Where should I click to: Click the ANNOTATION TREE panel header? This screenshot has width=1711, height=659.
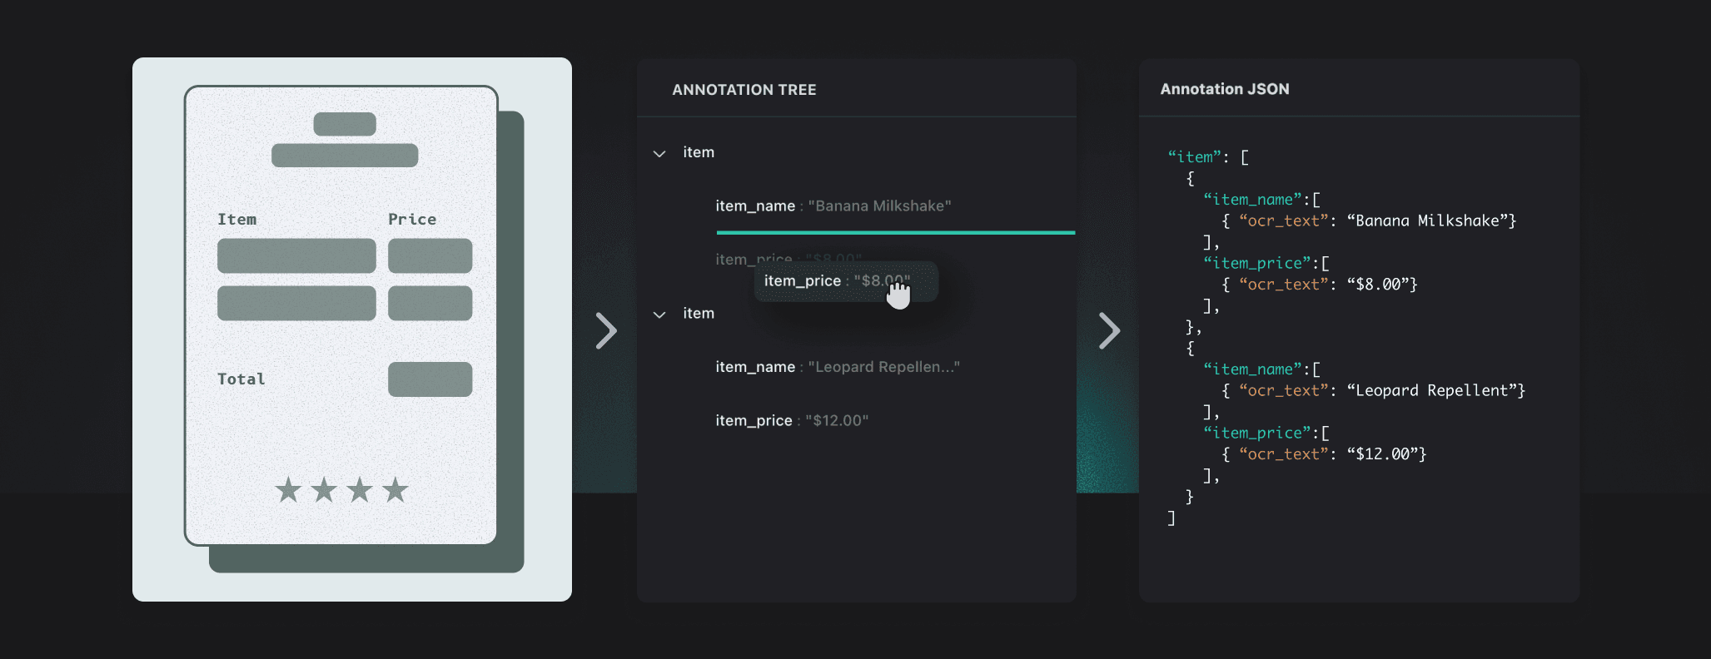744,90
